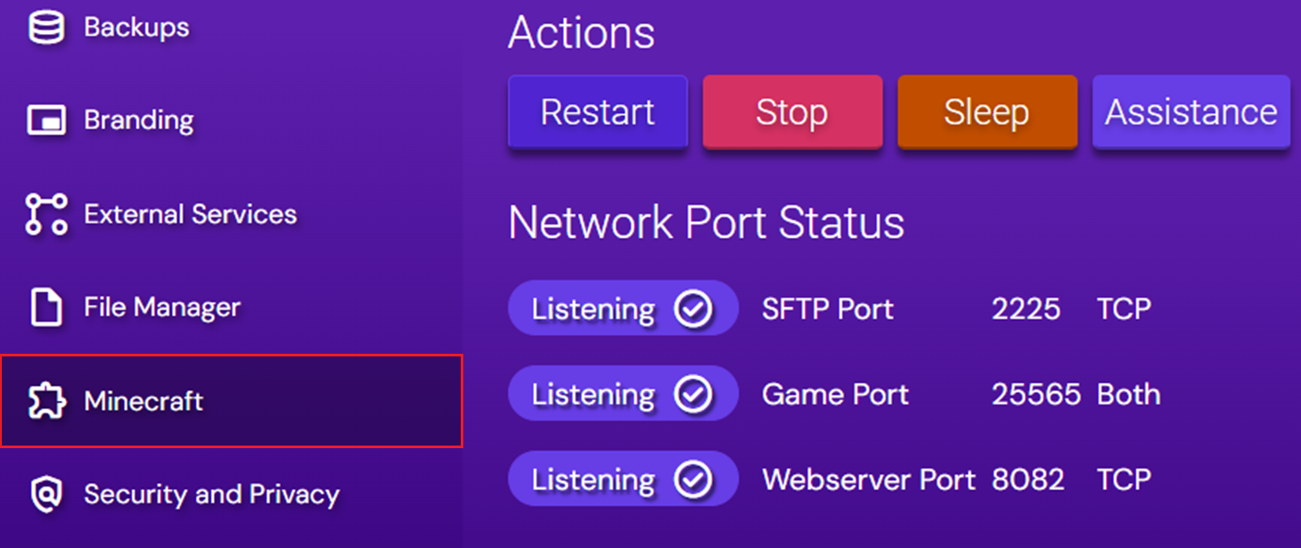
Task: Open the File Manager section
Action: pos(161,307)
